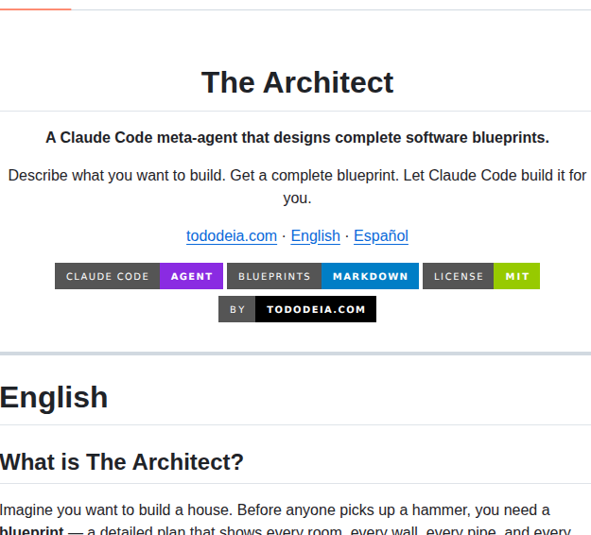Click the "Imagine you want to build a house" paragraph

(x=287, y=520)
